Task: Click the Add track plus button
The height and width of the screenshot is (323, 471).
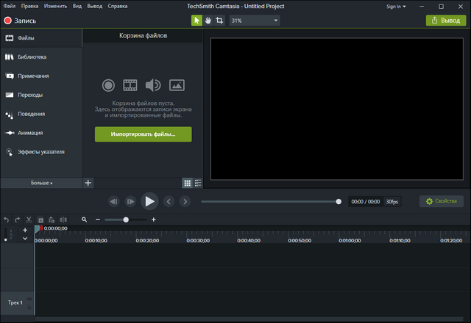Action: pyautogui.click(x=25, y=230)
